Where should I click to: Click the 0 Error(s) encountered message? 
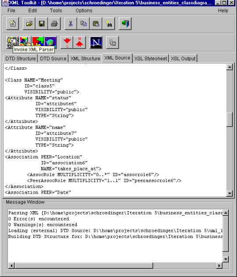pos(39,219)
